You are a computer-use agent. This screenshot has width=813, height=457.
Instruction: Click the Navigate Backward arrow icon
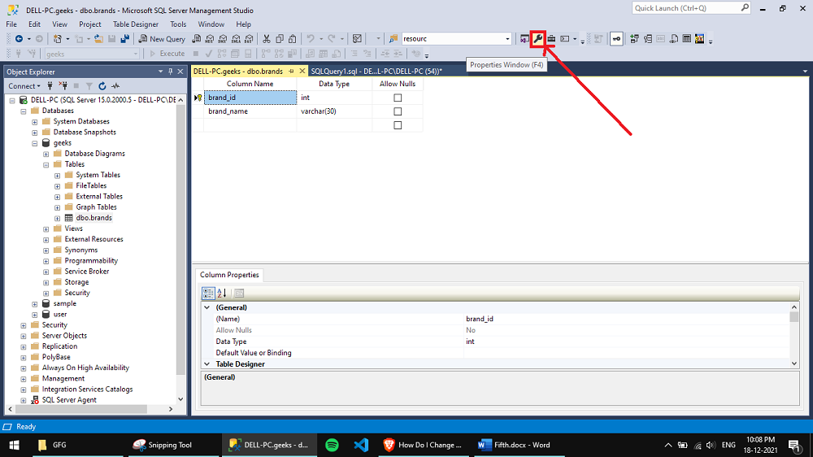pos(20,39)
